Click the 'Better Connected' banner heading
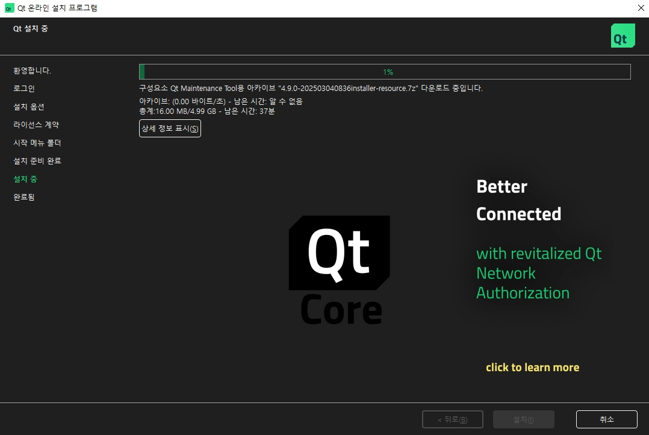 (518, 200)
